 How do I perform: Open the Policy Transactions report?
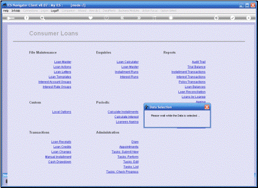(x=192, y=82)
